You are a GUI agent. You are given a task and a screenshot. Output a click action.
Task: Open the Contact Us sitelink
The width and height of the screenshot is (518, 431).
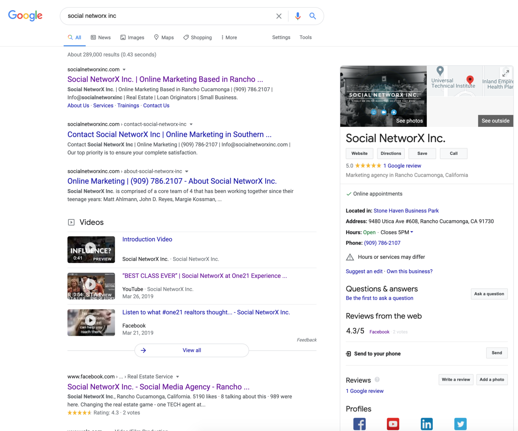pos(156,106)
